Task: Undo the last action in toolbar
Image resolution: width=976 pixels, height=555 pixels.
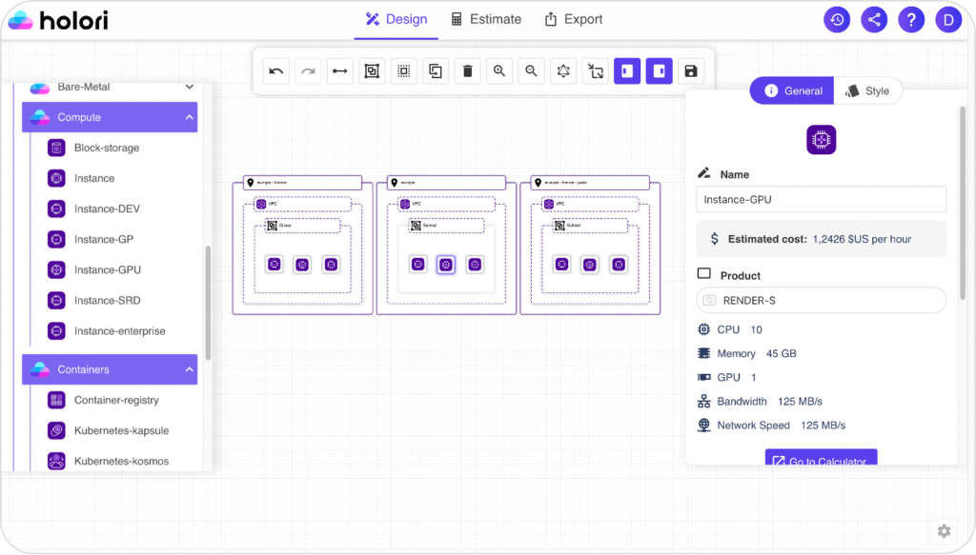Action: pos(275,71)
